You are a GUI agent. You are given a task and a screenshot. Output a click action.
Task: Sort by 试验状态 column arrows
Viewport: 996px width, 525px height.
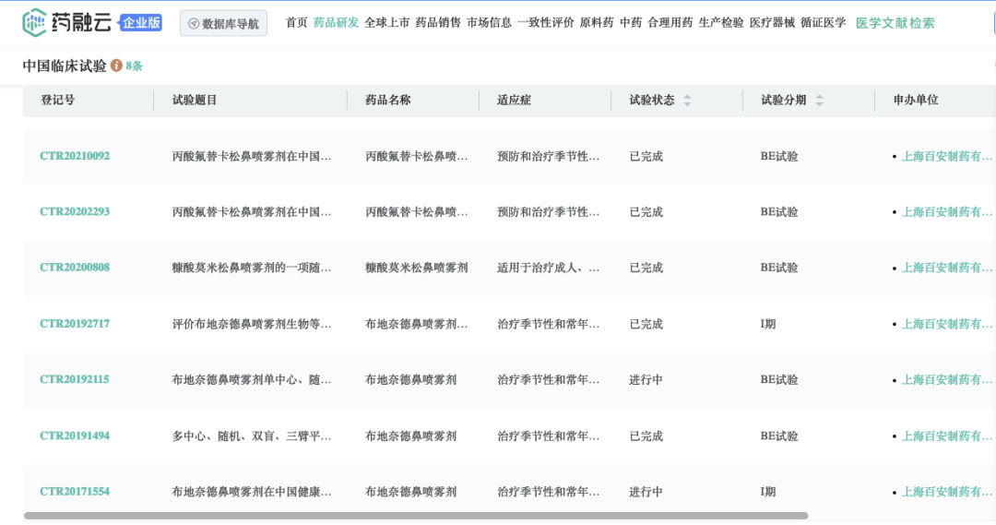[x=687, y=100]
